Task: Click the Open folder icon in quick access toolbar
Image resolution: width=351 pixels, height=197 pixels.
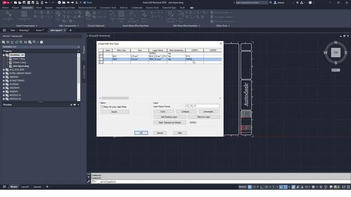Action: click(20, 2)
